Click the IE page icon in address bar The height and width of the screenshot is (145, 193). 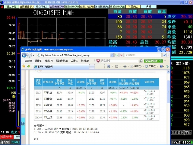click(x=39, y=55)
